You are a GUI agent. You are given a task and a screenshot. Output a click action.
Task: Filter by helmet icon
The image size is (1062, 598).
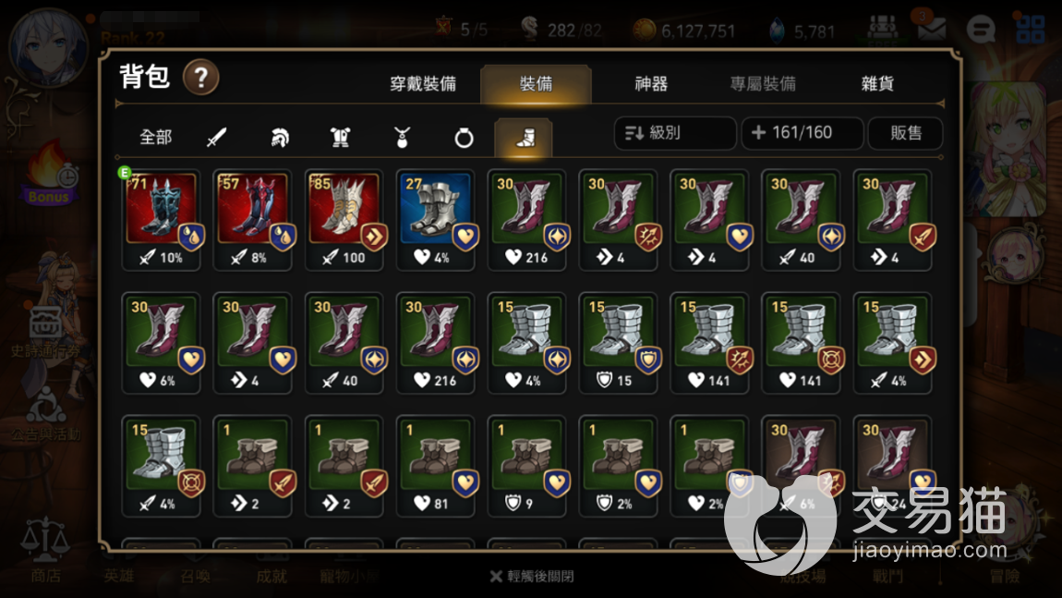[x=279, y=138]
